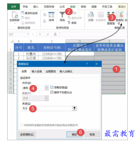Switch to Page Layout (页面布局) tab
This screenshot has height=142, width=137.
pyautogui.click(x=49, y=7)
